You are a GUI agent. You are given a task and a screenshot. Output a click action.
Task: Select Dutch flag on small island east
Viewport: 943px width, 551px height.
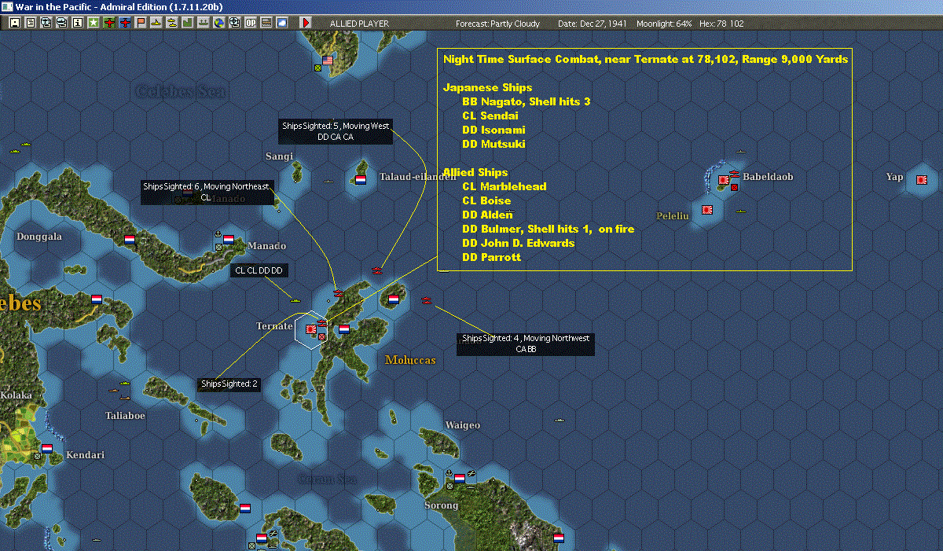point(394,299)
